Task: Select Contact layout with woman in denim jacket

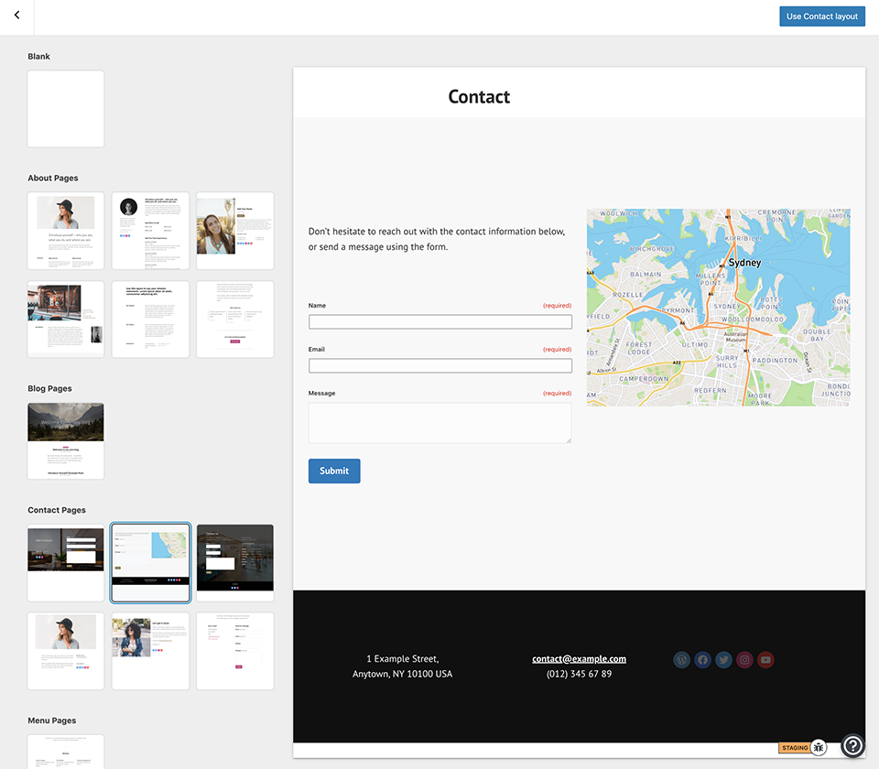Action: (150, 651)
